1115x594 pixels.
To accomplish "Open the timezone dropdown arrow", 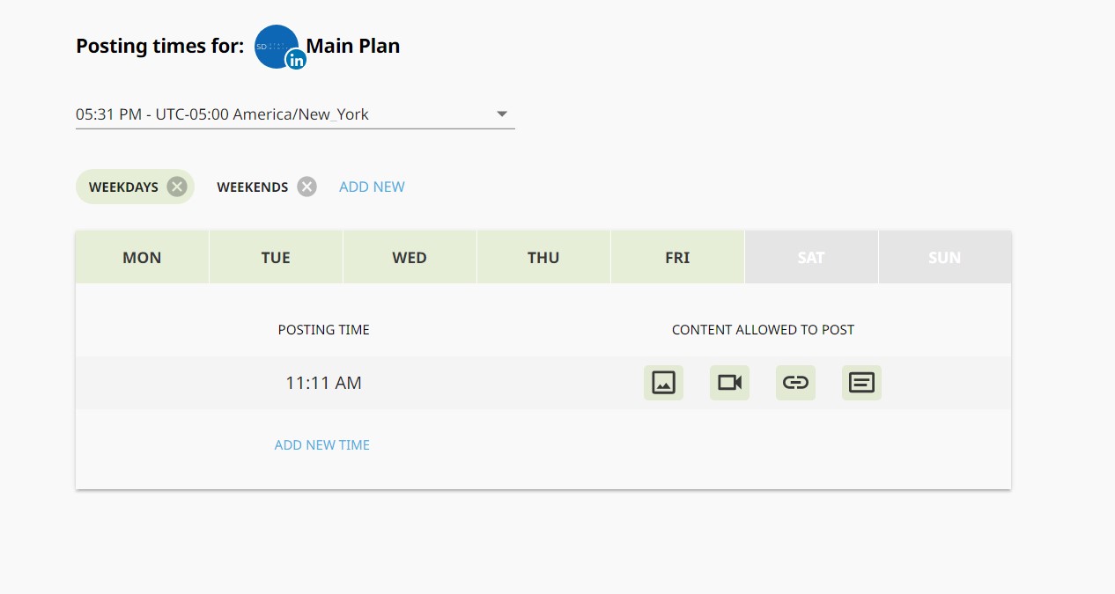I will pos(502,114).
